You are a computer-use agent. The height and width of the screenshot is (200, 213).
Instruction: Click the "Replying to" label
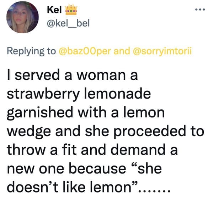click(x=31, y=51)
